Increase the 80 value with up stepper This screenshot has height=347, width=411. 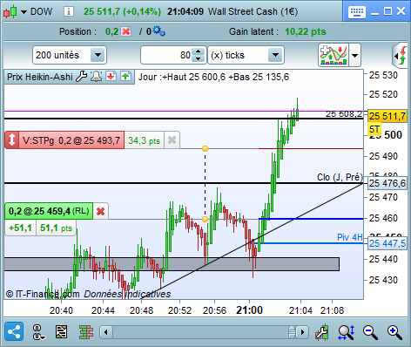coord(199,51)
